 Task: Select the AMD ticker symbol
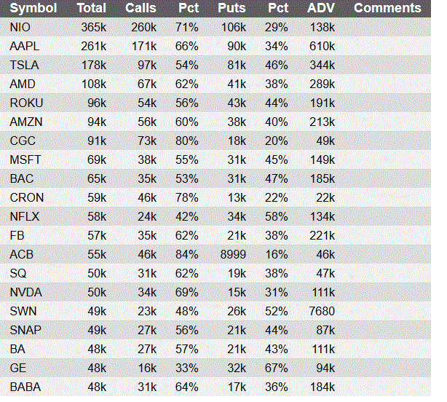tap(23, 84)
